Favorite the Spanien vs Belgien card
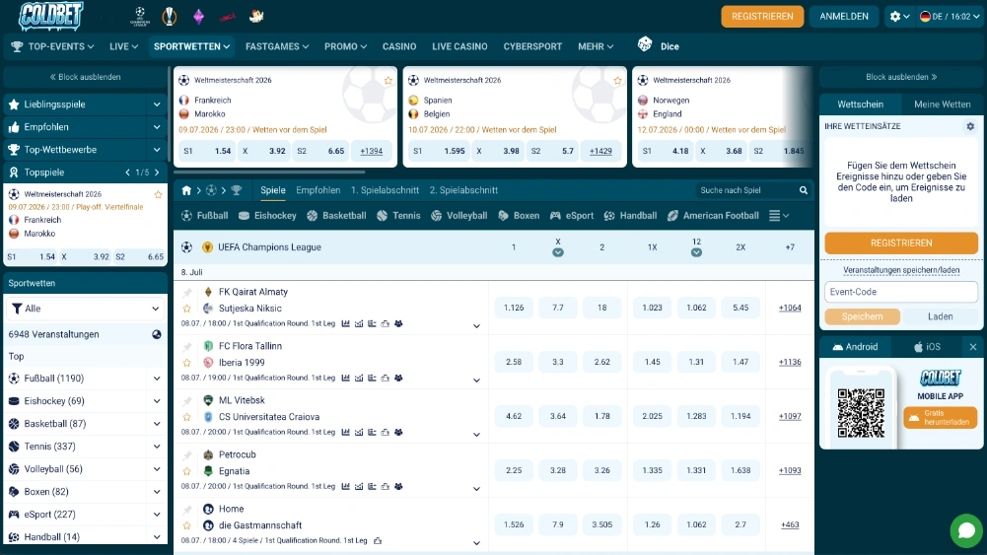This screenshot has height=555, width=987. 617,81
